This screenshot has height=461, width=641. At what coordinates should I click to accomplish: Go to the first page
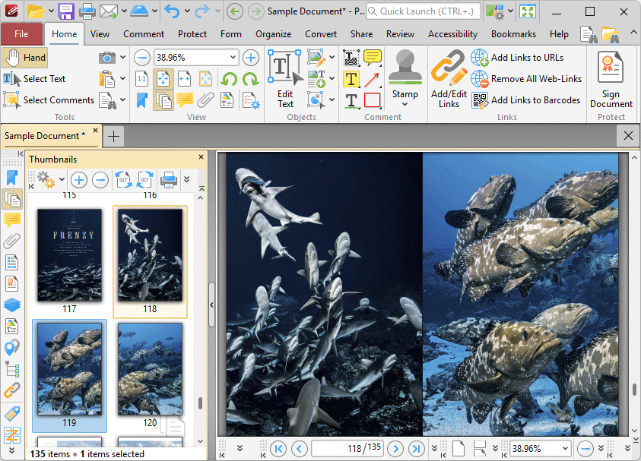(x=278, y=448)
